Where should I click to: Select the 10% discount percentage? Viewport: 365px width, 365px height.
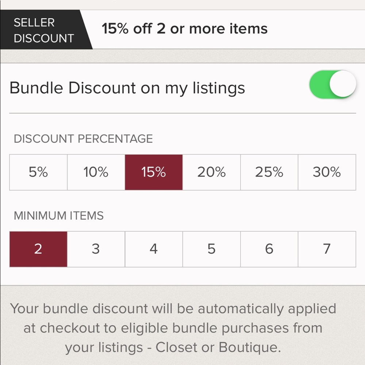click(96, 172)
